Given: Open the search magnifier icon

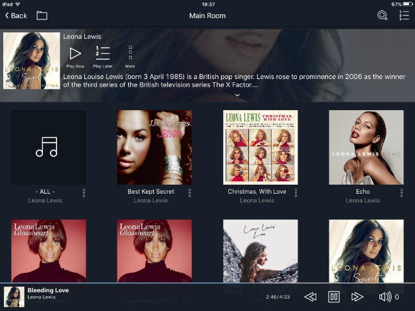Looking at the screenshot, I should (382, 16).
